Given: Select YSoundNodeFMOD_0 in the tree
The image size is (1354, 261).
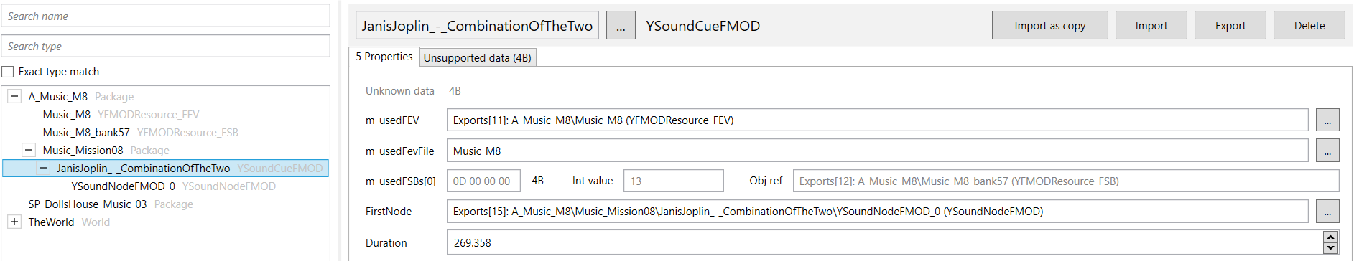Looking at the screenshot, I should pyautogui.click(x=123, y=186).
